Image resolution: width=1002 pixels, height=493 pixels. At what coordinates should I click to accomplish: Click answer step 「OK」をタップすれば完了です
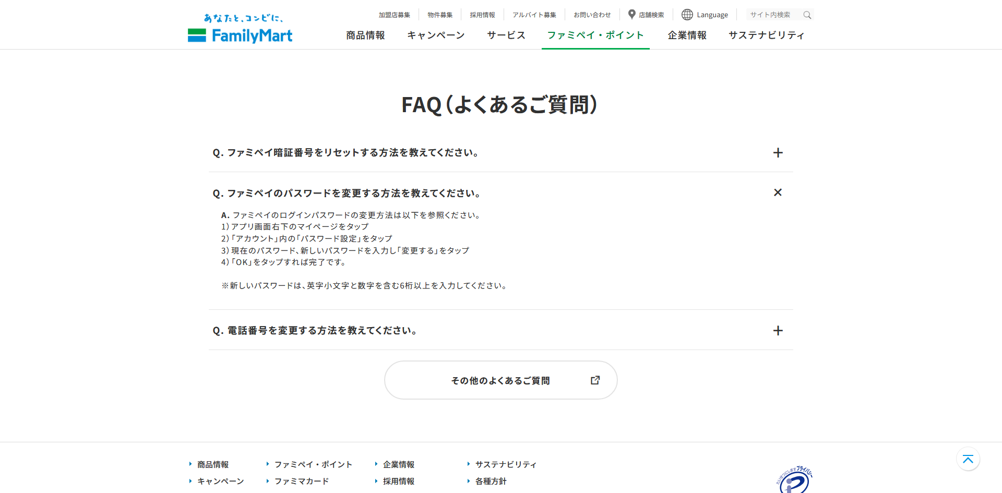coord(284,262)
